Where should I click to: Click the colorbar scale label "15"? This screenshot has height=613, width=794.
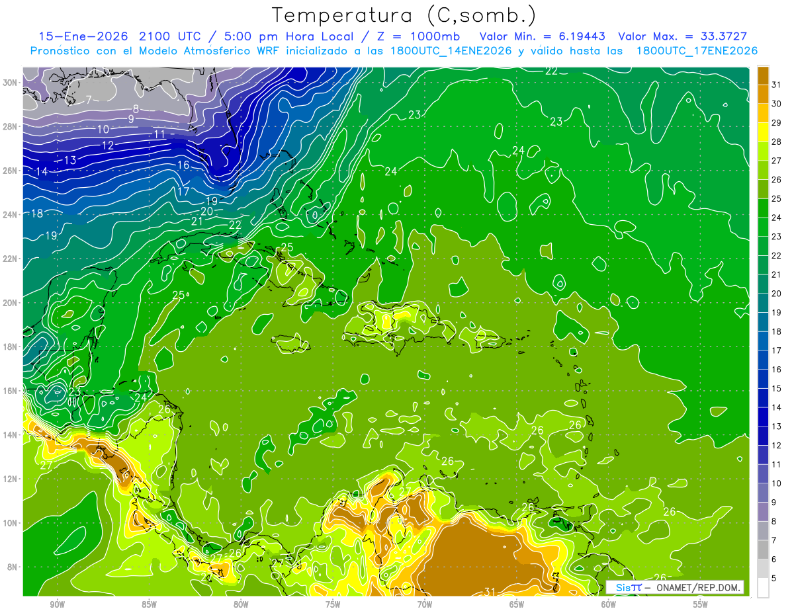pos(777,388)
